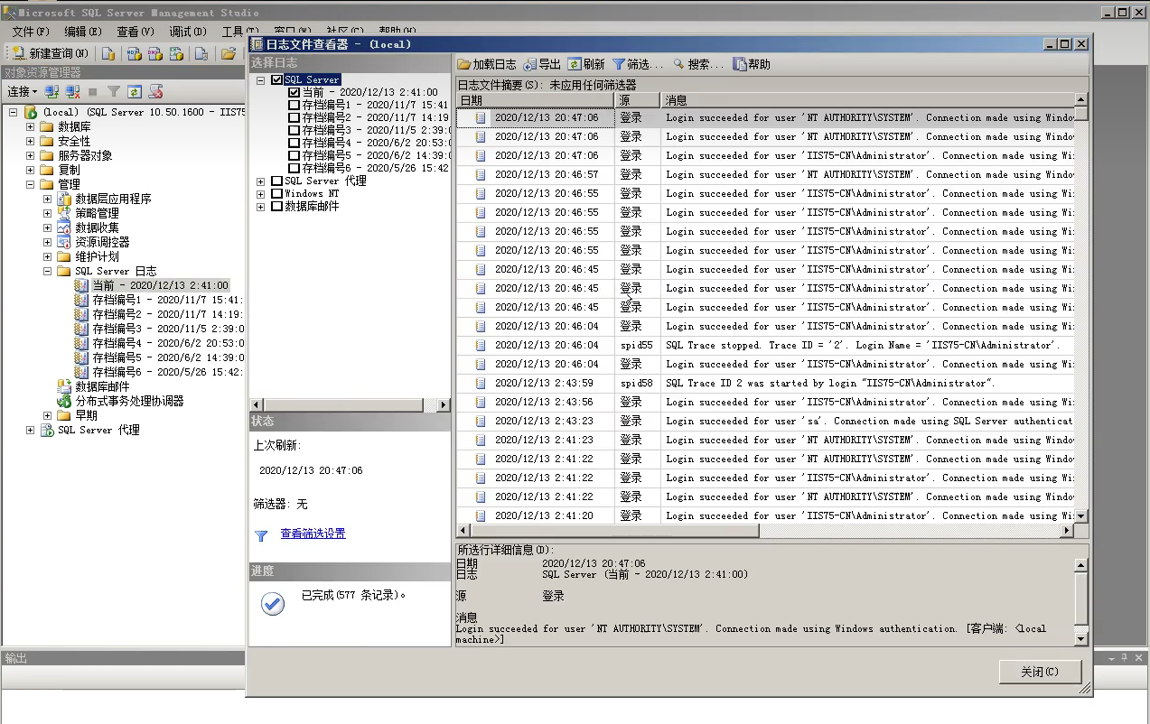Click the filter funnel icon in Object Explorer toolbar
The height and width of the screenshot is (724, 1150).
tap(114, 91)
